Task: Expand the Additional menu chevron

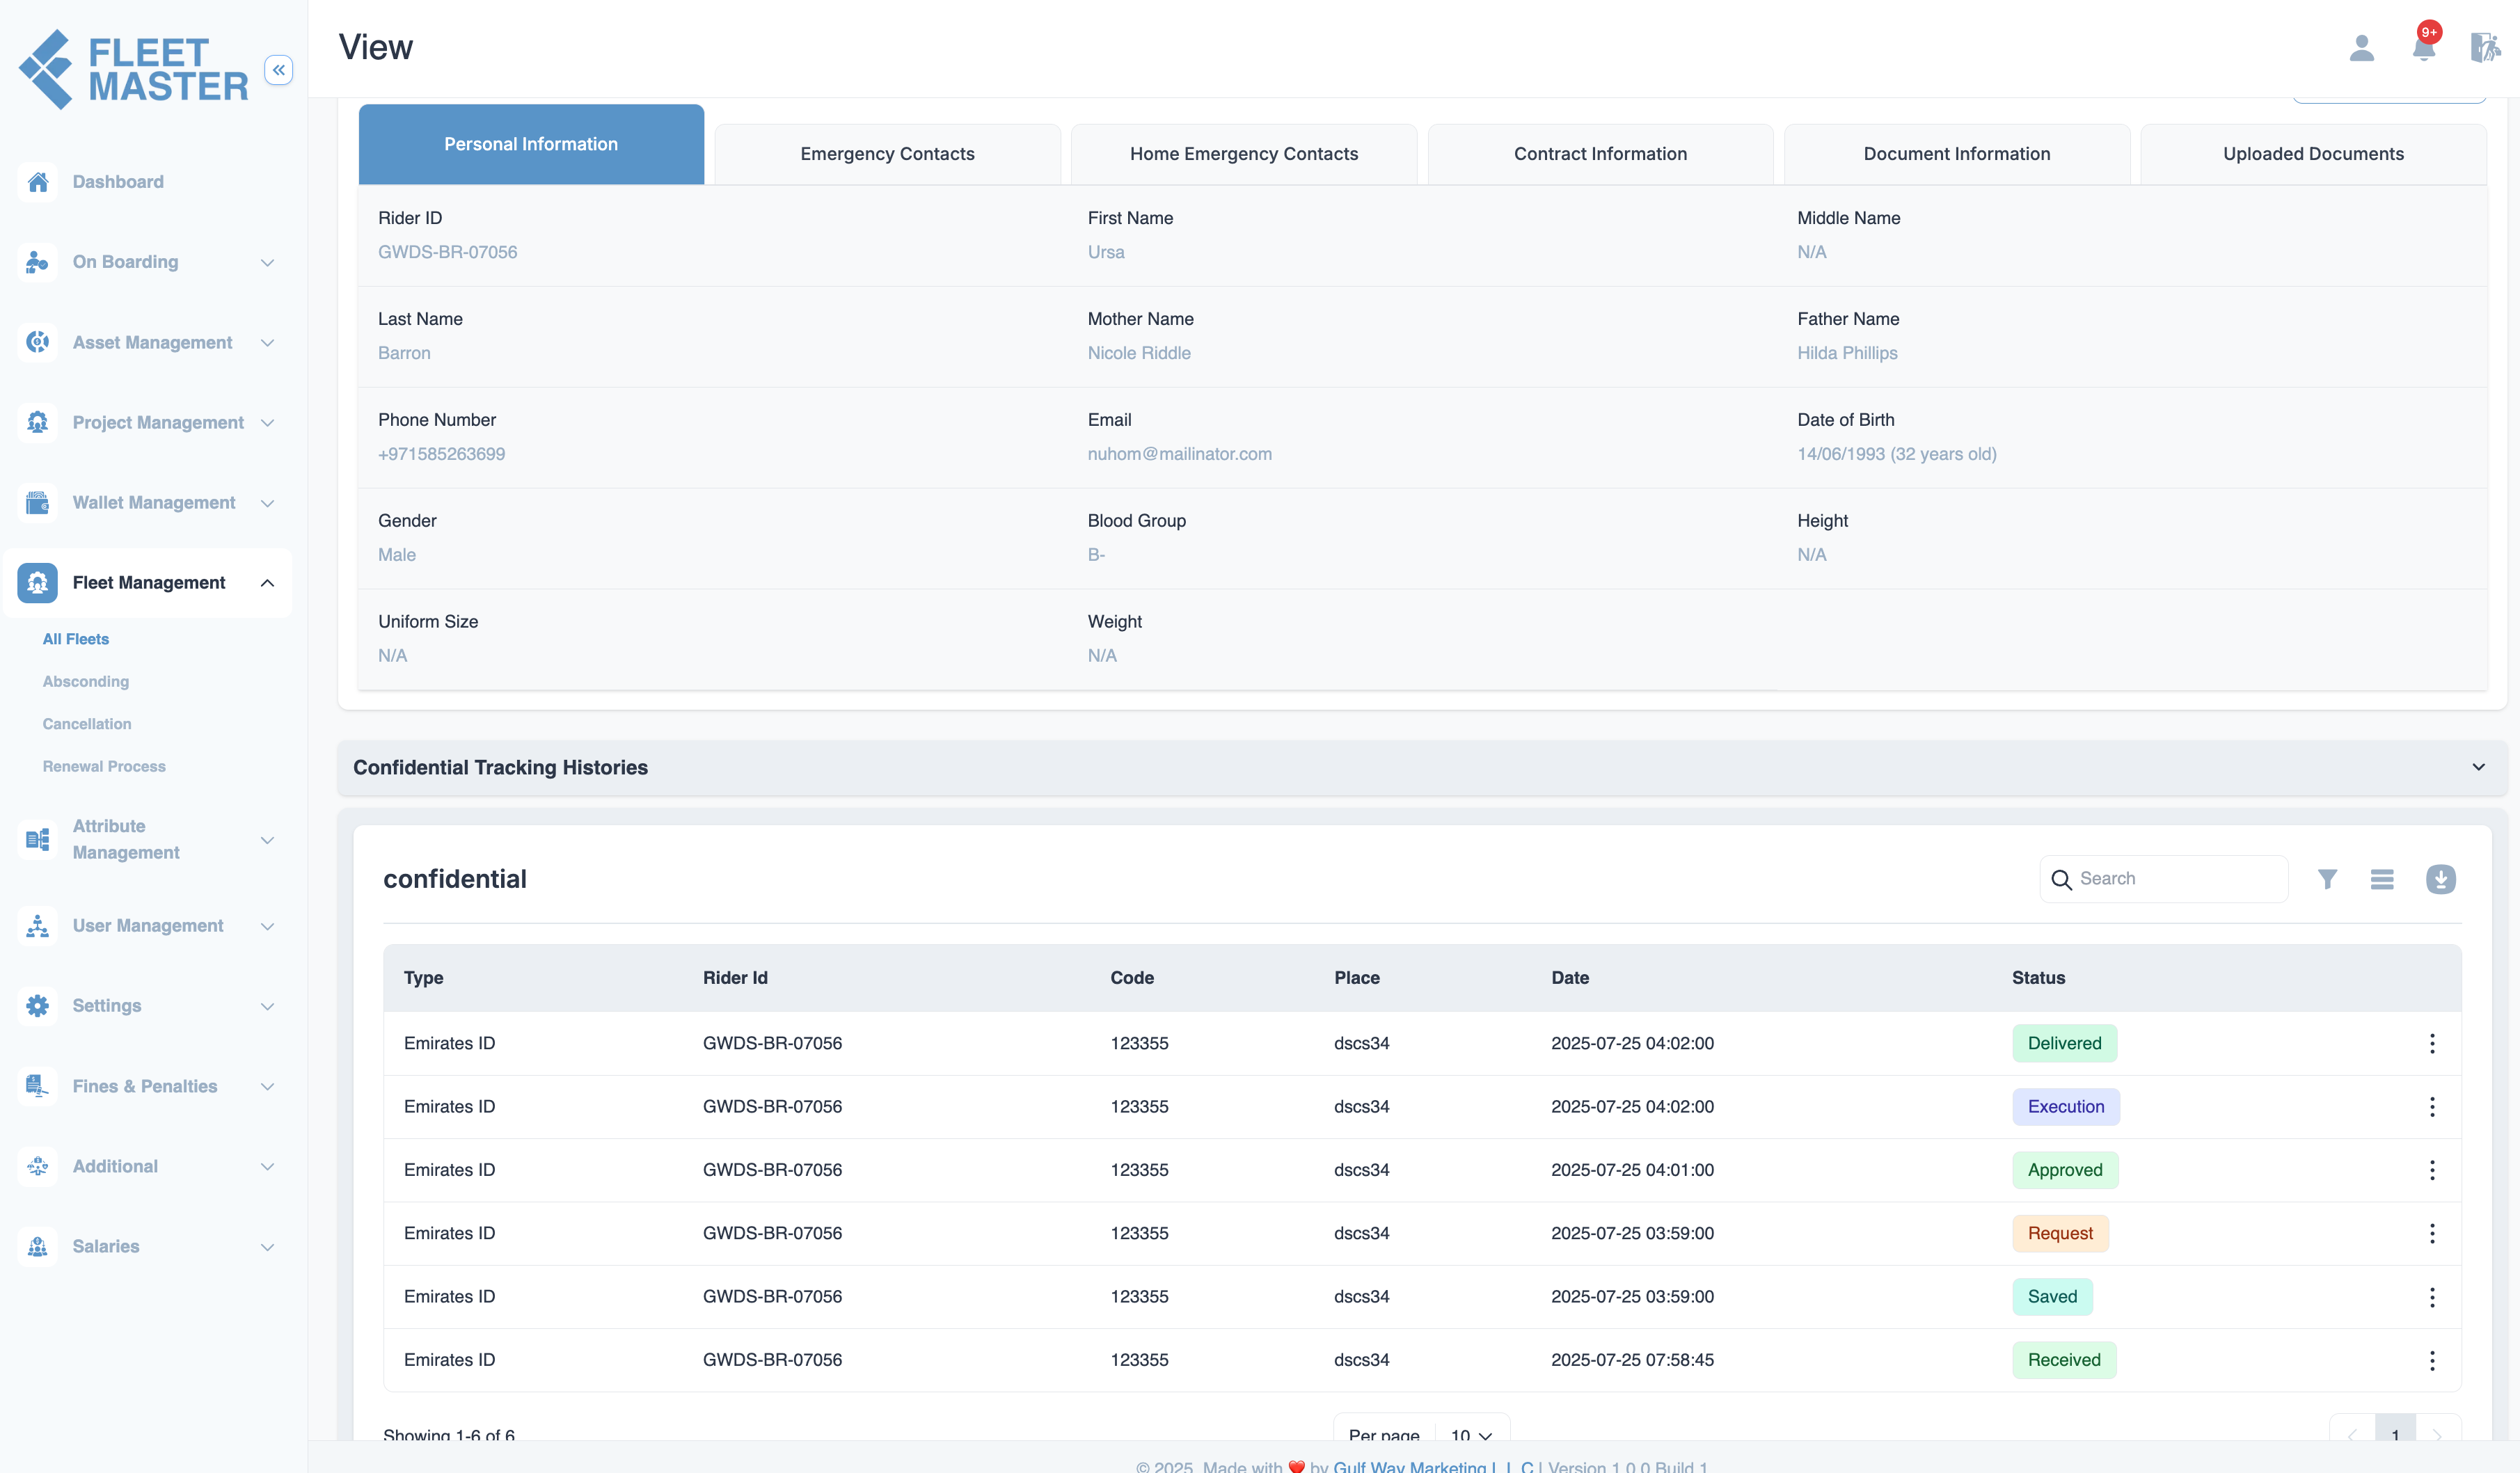Action: point(267,1166)
